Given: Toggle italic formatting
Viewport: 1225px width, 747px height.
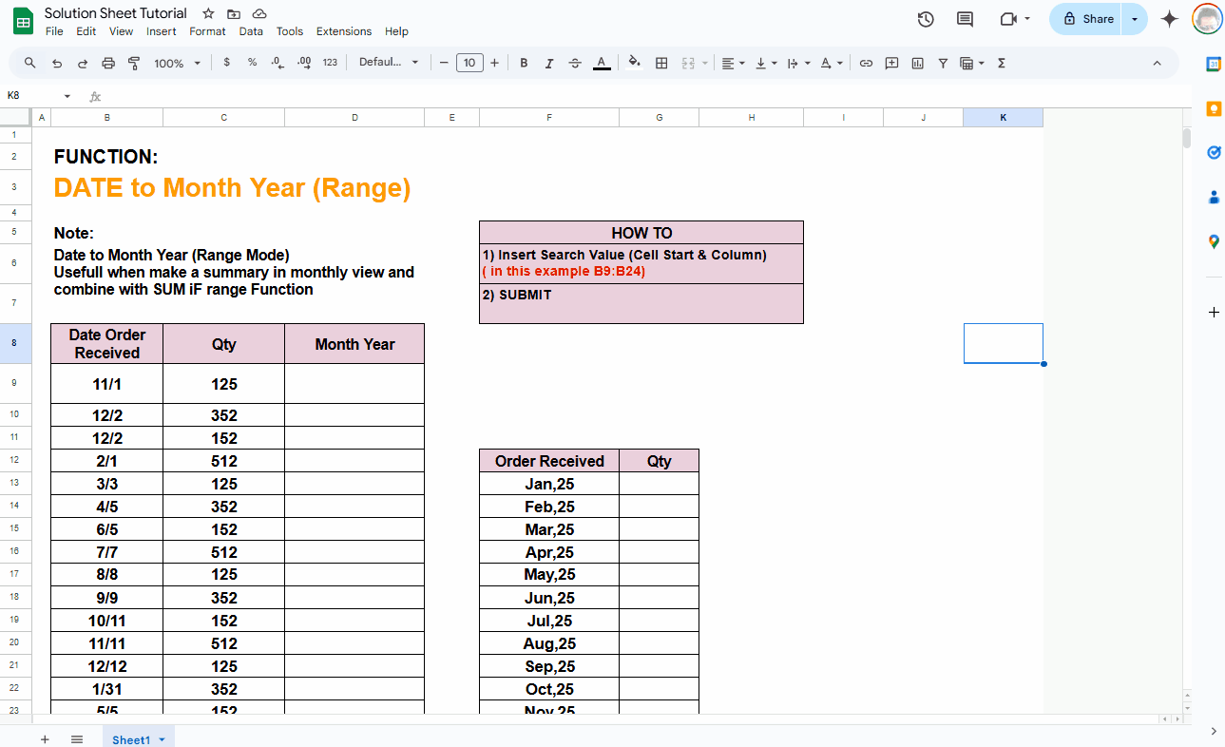Looking at the screenshot, I should [549, 63].
